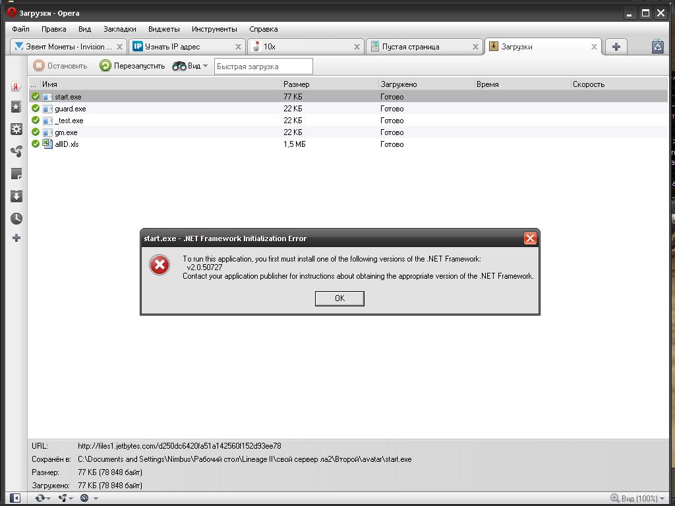Viewport: 675px width, 506px height.
Task: Open the Opera Unite panel icon in the sidebar
Action: (16, 152)
